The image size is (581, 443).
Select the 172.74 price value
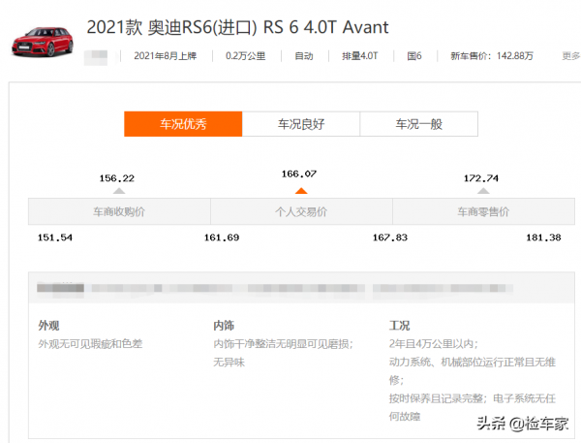(481, 178)
